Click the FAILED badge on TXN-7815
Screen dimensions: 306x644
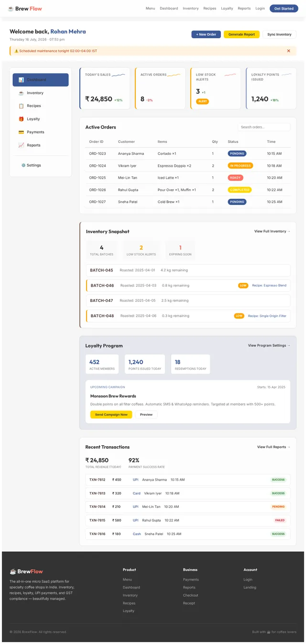point(280,520)
